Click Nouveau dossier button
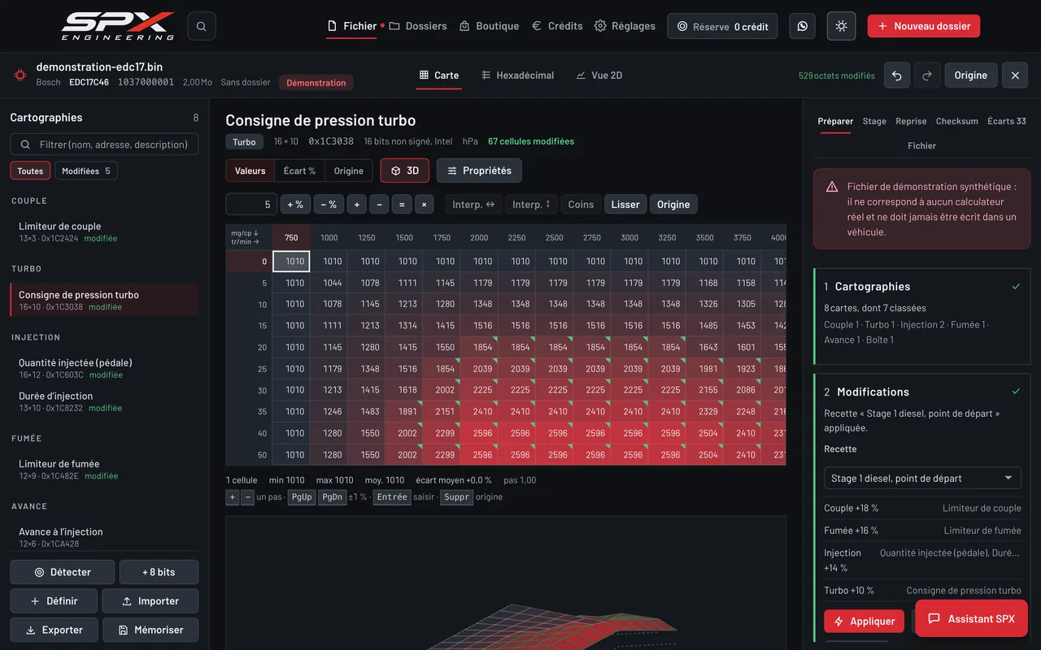This screenshot has width=1041, height=650. pyautogui.click(x=924, y=26)
